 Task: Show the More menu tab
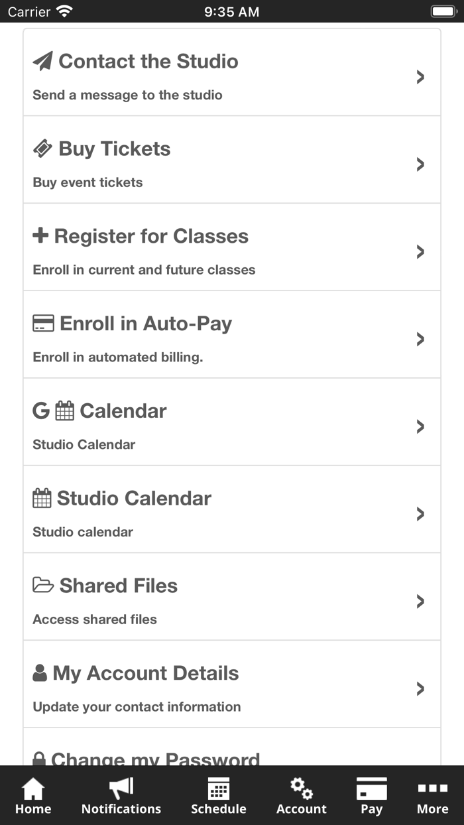coord(432,796)
